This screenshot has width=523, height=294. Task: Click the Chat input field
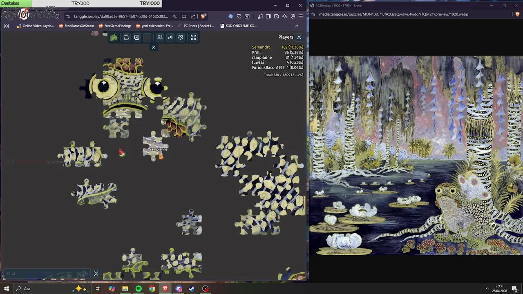(43, 274)
